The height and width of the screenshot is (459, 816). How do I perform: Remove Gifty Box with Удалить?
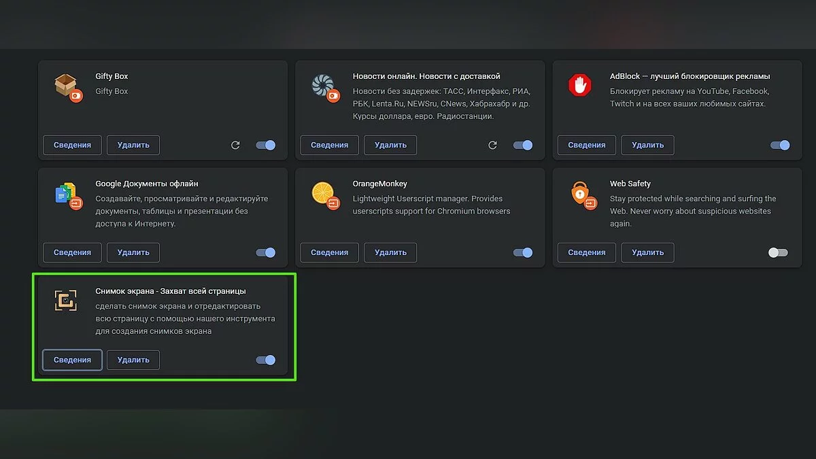[x=133, y=145]
